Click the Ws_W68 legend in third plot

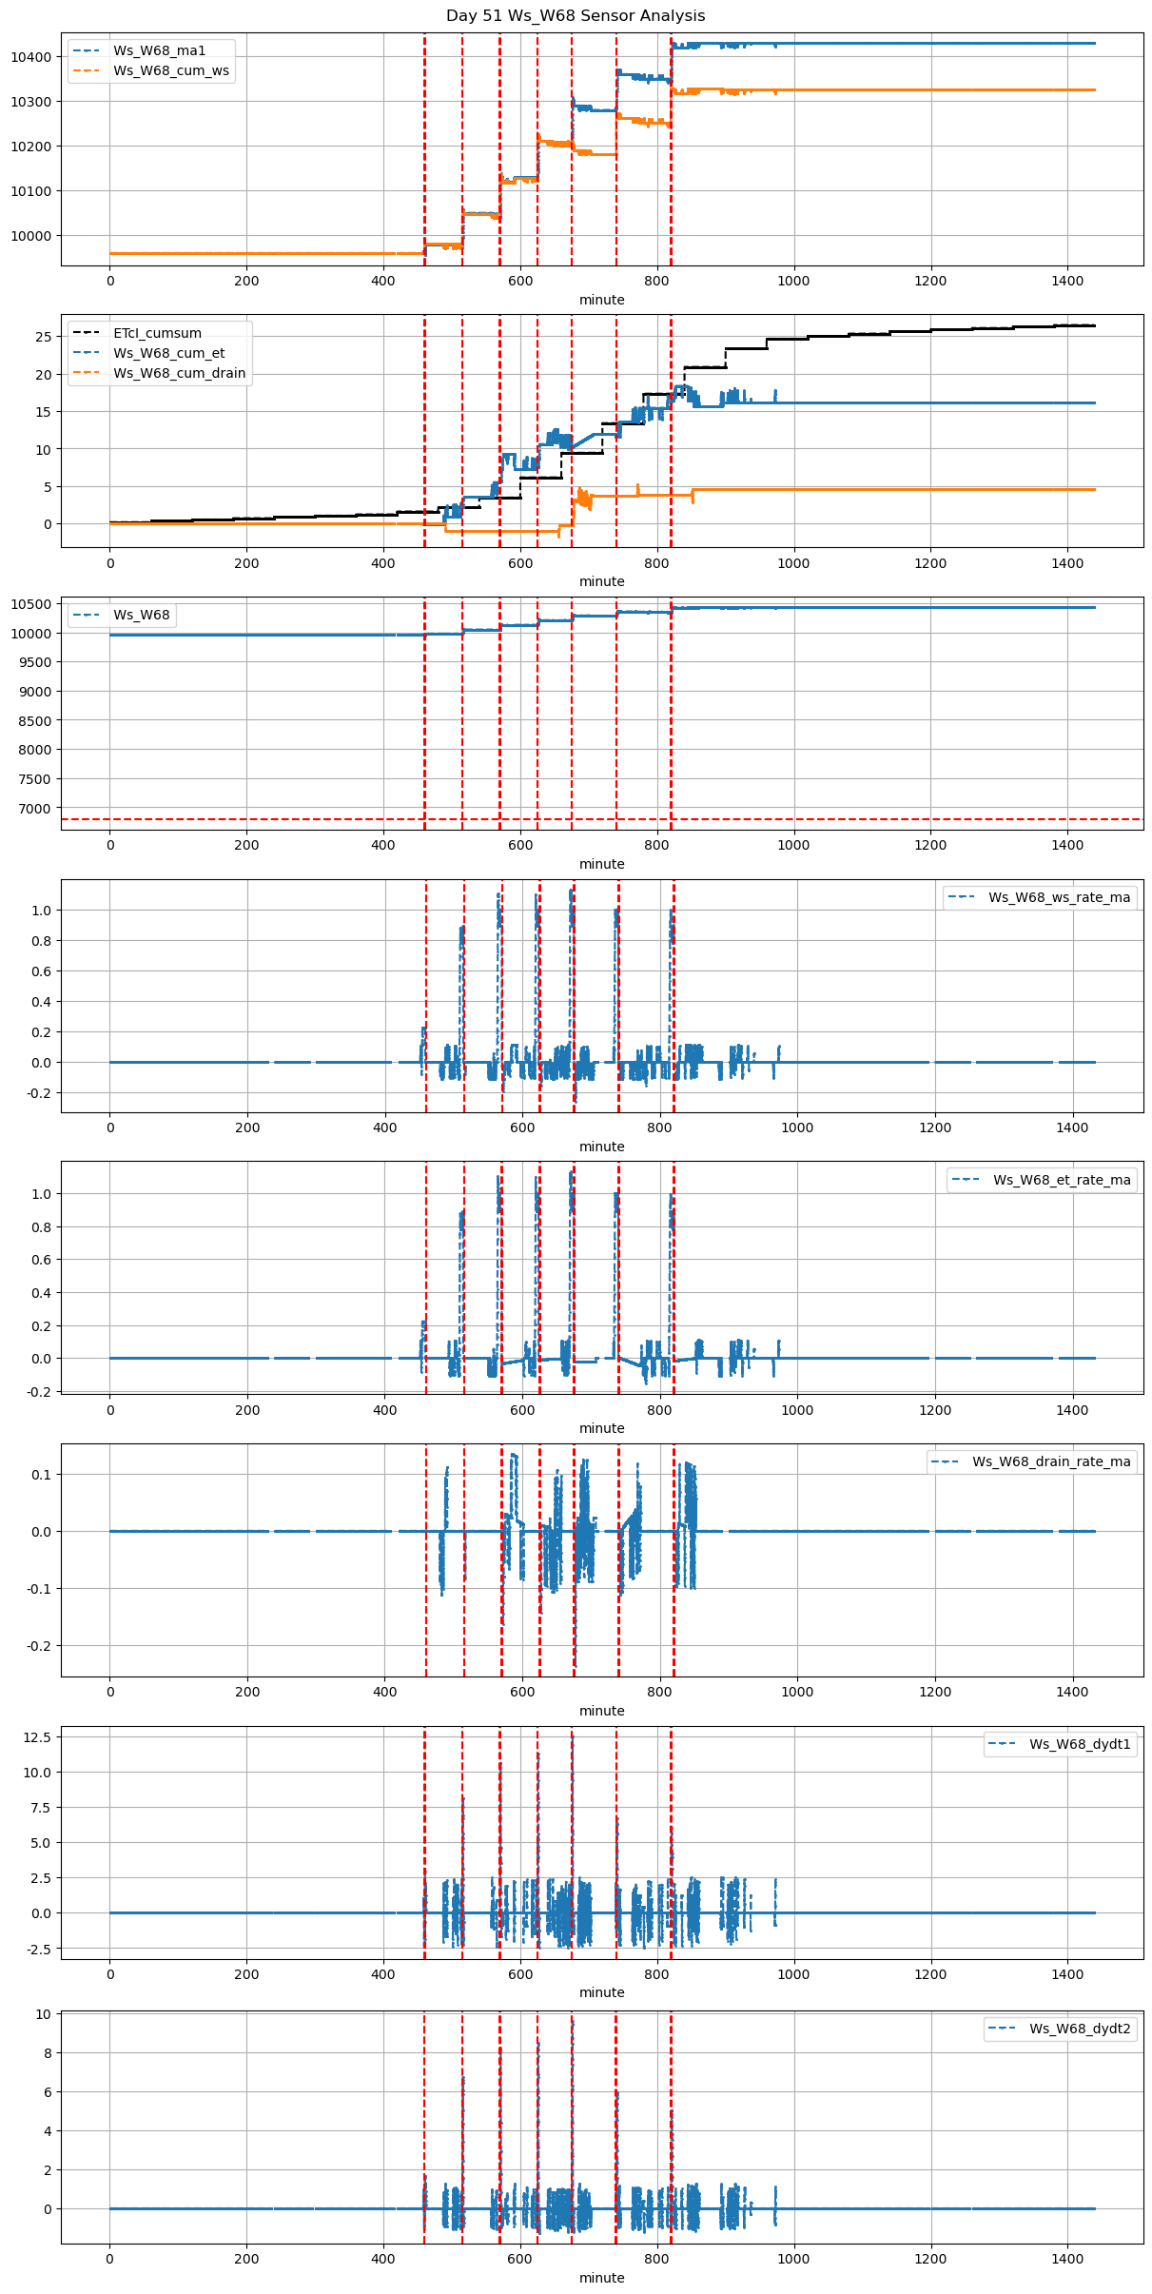click(x=141, y=615)
